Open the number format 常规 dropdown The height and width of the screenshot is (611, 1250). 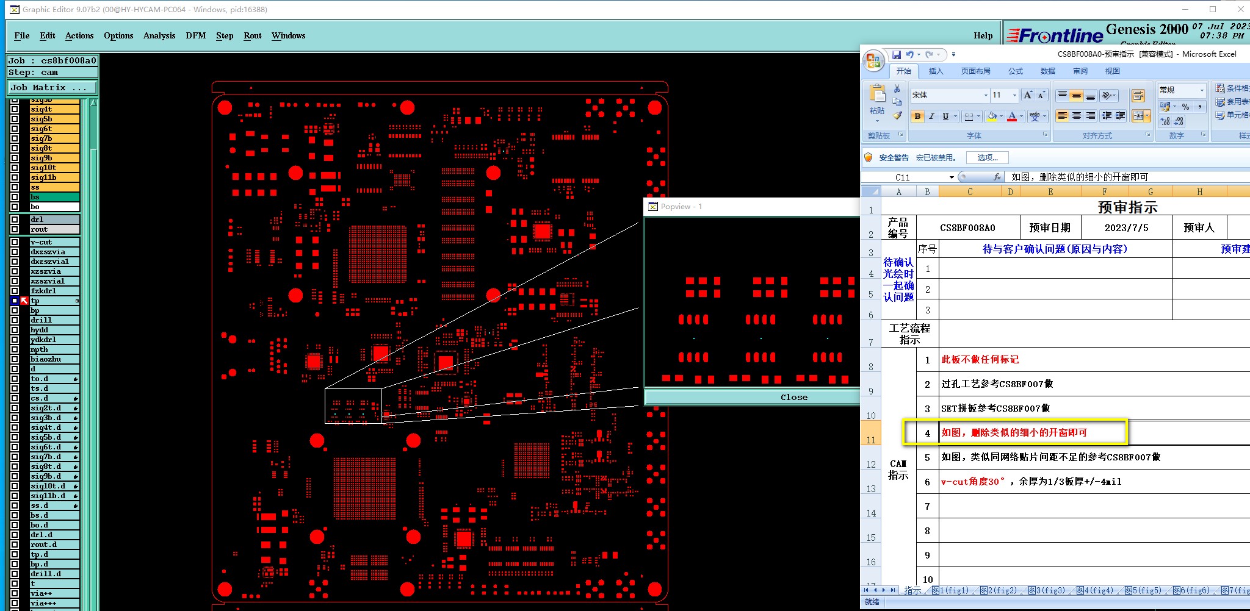tap(1202, 90)
